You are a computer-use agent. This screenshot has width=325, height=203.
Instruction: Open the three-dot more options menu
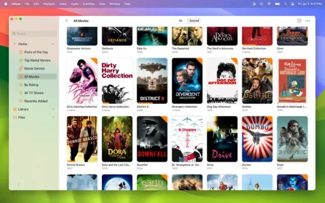pos(307,21)
